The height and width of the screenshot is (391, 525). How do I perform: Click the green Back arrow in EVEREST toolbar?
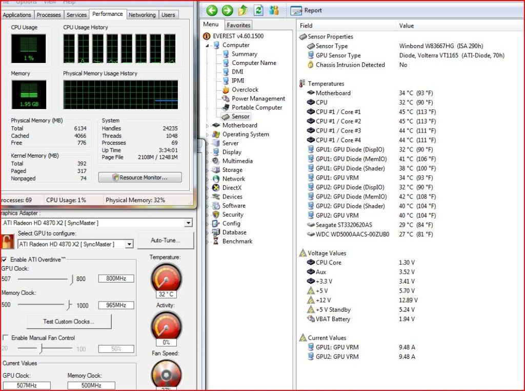(212, 10)
